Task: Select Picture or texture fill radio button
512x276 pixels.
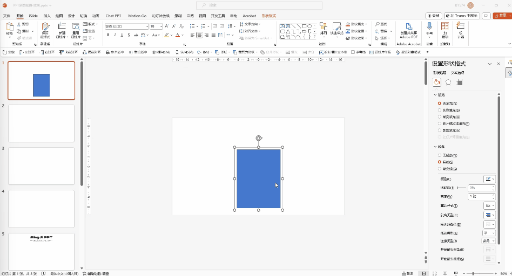Action: [x=440, y=123]
